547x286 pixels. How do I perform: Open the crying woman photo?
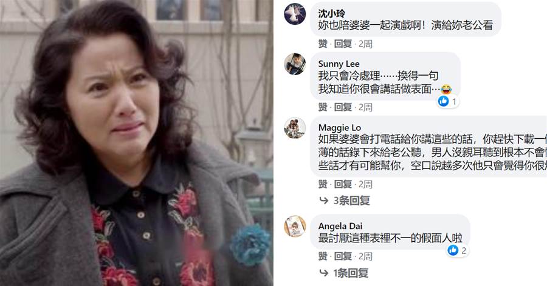point(136,143)
